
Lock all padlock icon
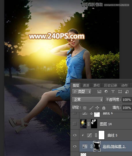coord(104,108)
